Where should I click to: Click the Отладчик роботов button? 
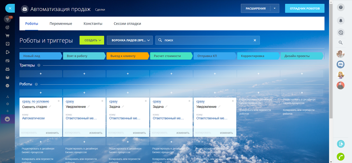(x=305, y=9)
